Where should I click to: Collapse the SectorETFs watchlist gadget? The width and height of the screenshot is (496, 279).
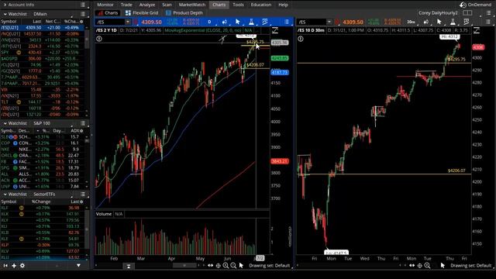tap(5, 195)
